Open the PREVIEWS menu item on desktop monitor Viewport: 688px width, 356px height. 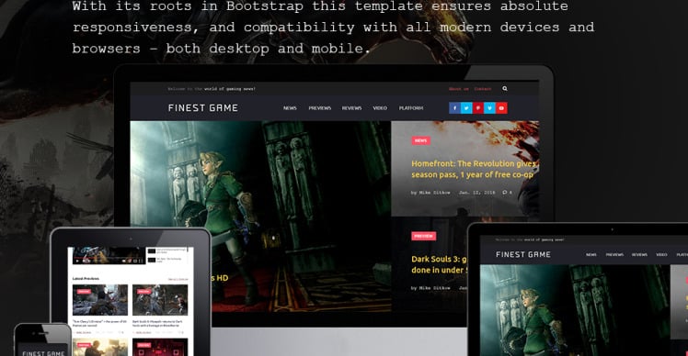pyautogui.click(x=319, y=108)
